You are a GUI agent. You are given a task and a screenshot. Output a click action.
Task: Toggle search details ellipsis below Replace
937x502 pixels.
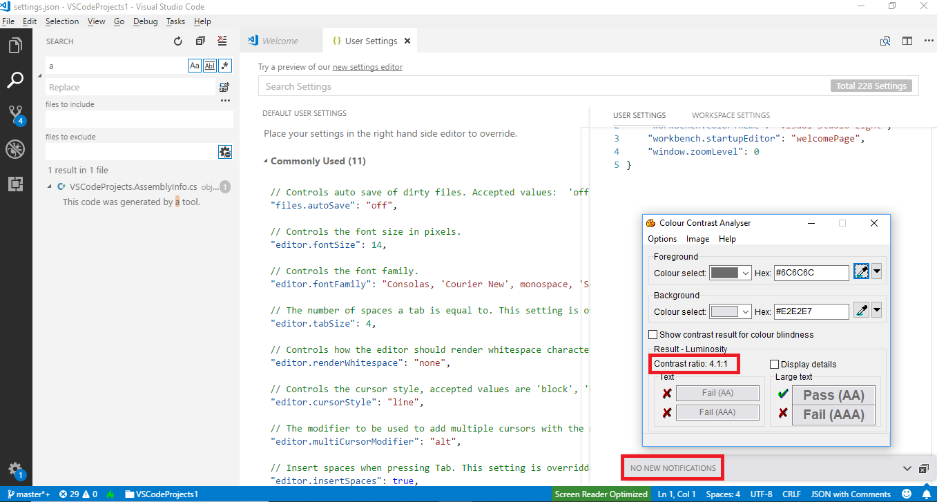tap(225, 101)
